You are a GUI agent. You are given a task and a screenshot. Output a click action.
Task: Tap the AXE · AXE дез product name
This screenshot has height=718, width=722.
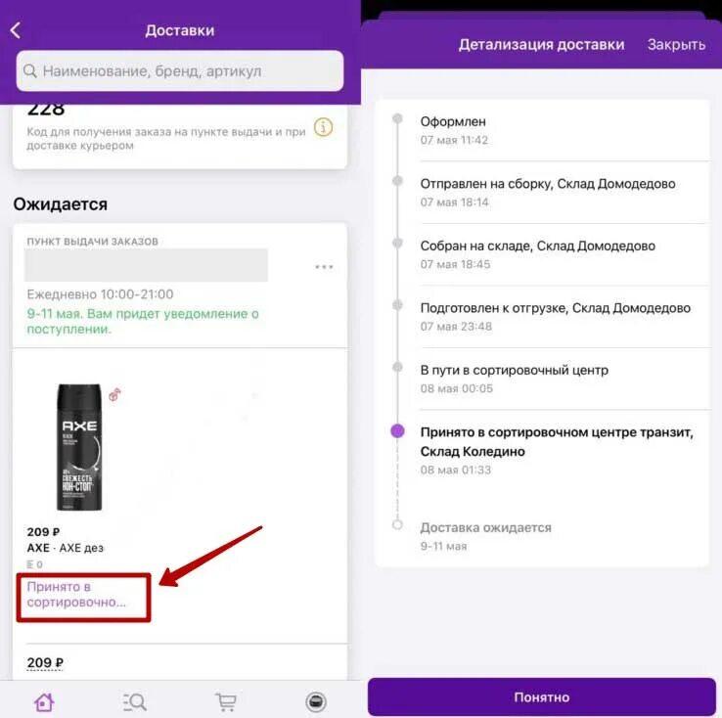tap(66, 548)
